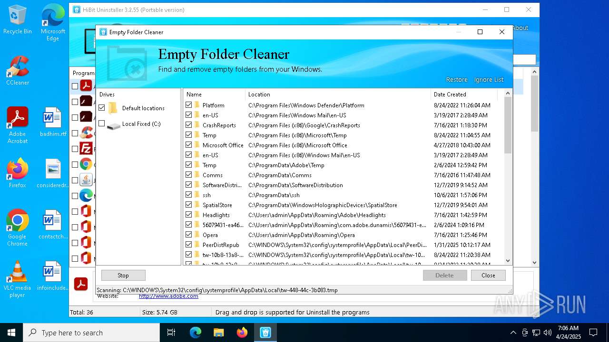The image size is (609, 342).
Task: Show hidden system tray icons
Action: coord(513,332)
